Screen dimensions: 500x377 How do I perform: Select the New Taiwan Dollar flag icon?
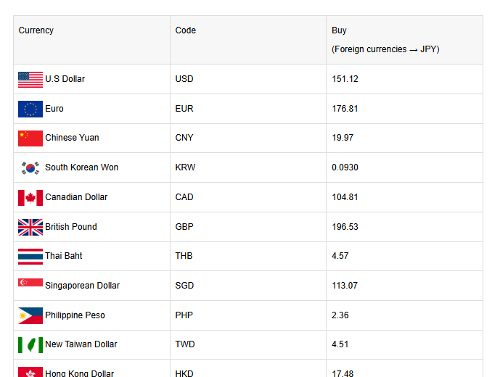click(x=30, y=344)
